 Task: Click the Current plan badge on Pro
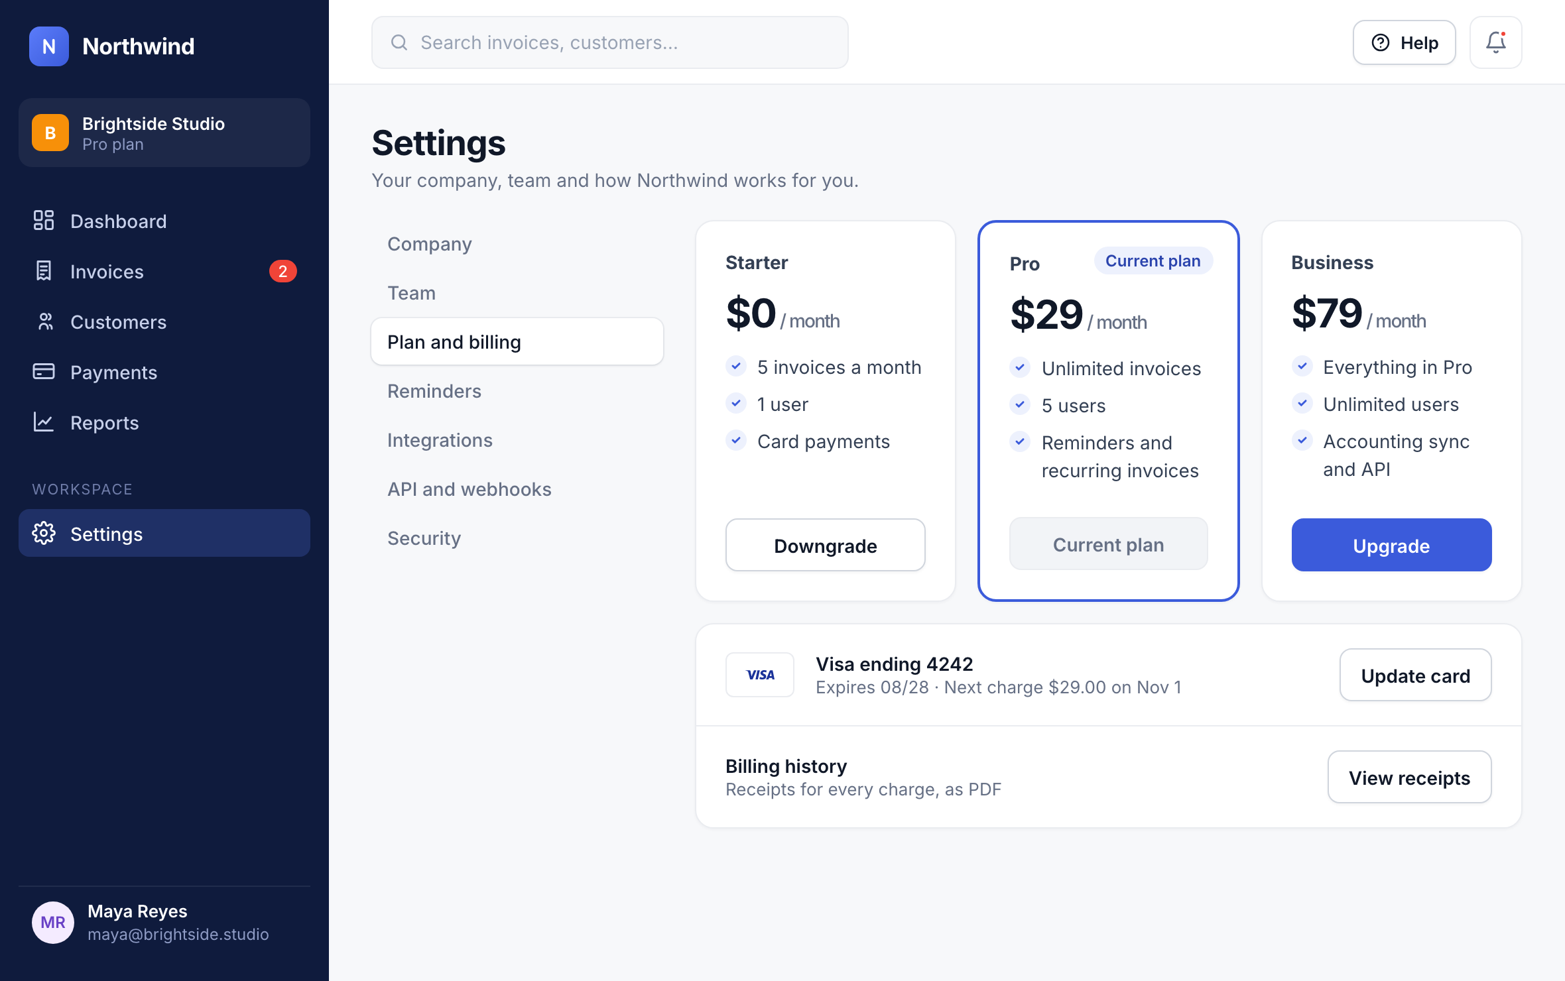pos(1153,260)
